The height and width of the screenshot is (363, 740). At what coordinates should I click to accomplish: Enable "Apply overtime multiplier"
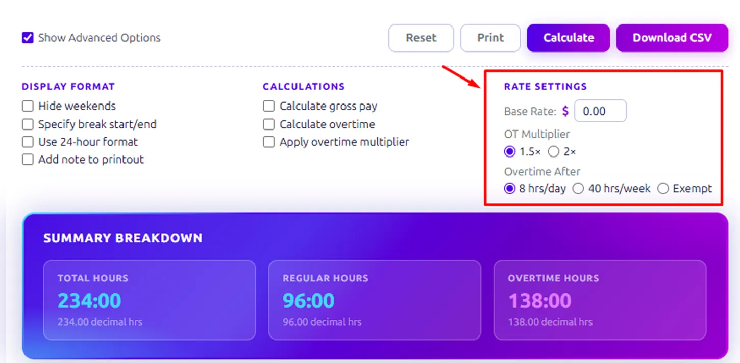(268, 142)
